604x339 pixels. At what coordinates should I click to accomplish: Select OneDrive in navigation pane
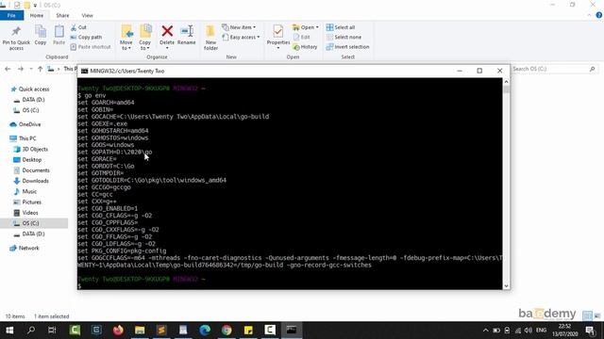[x=25, y=124]
